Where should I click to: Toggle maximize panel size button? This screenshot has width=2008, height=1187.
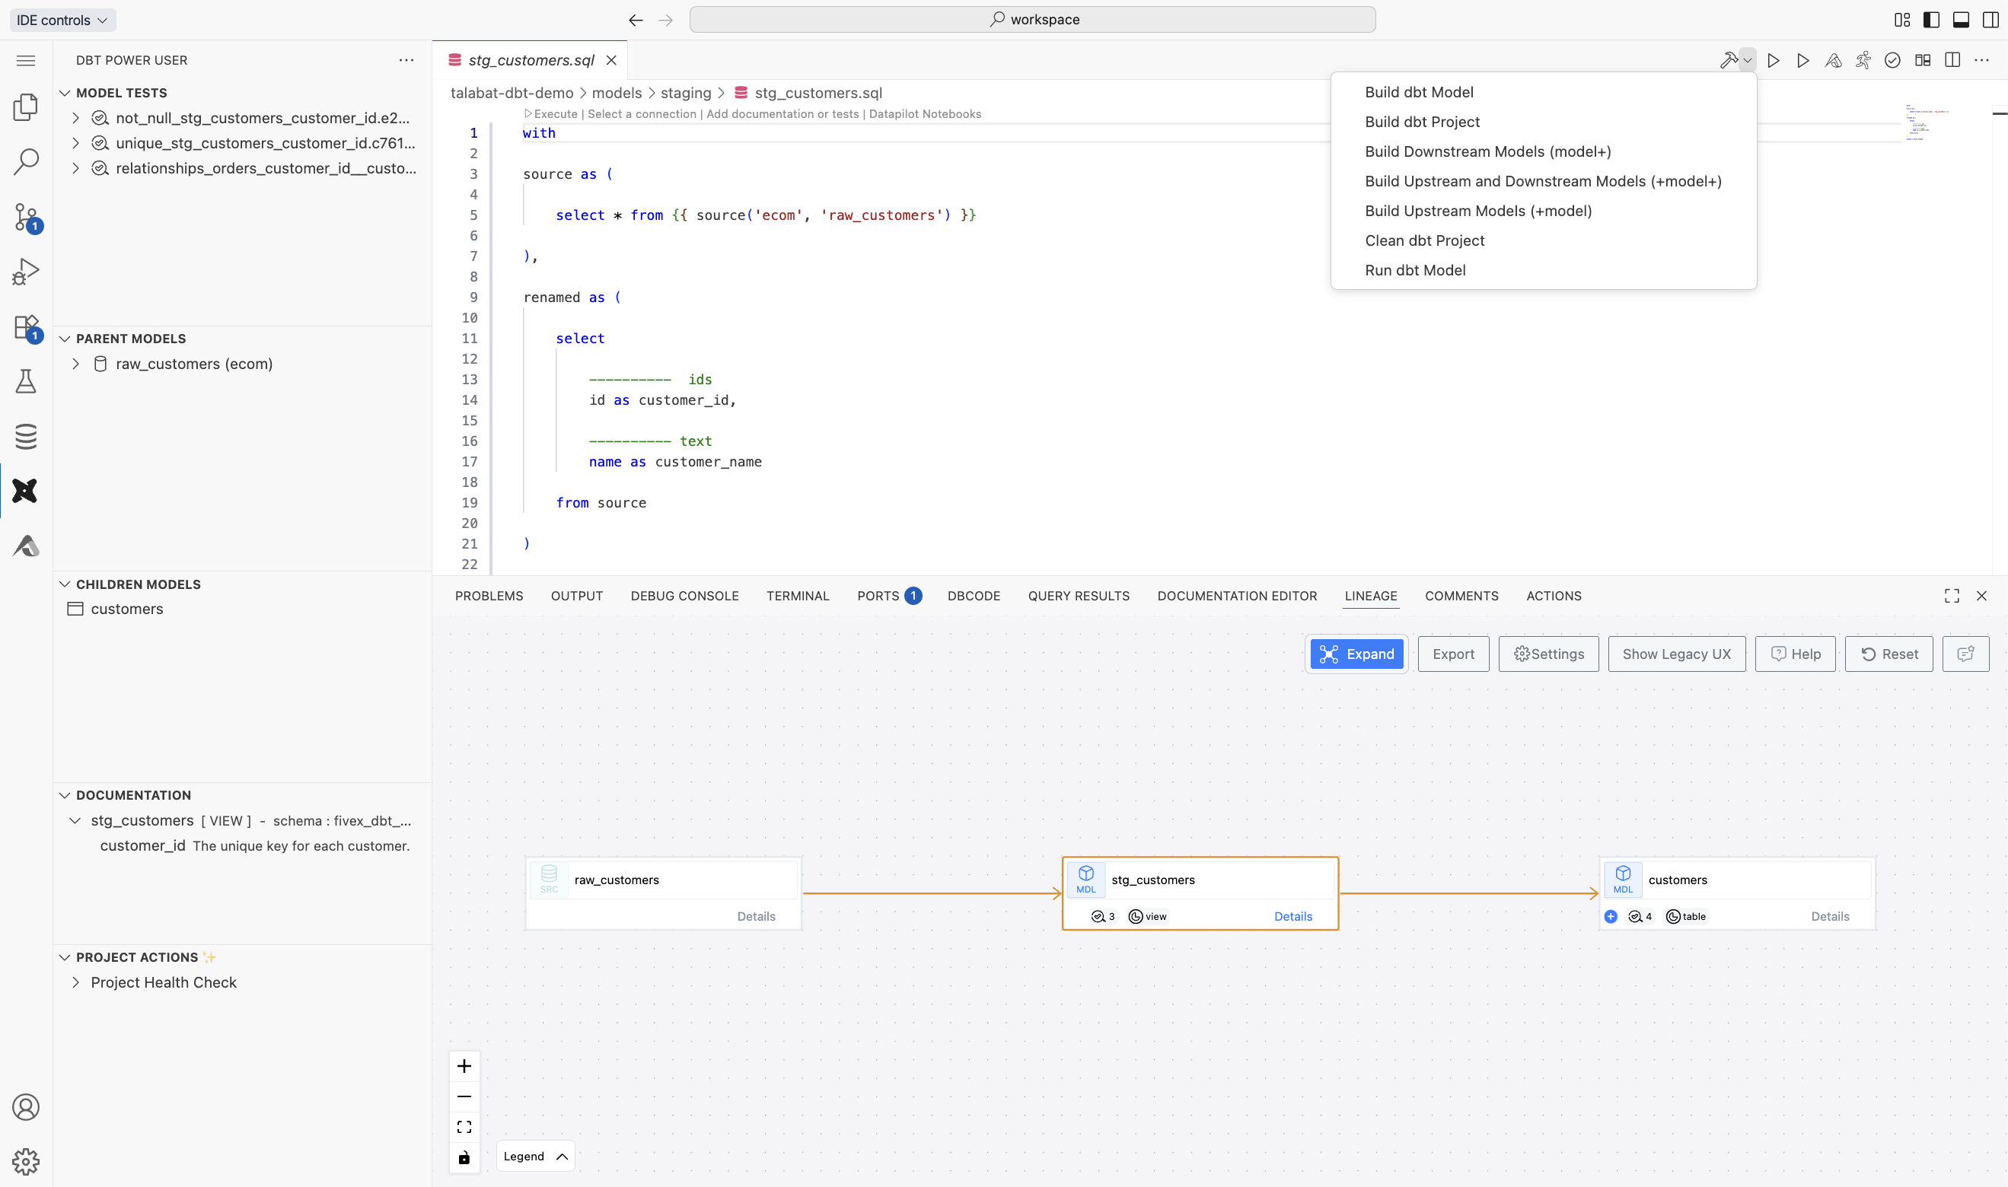[x=1951, y=596]
